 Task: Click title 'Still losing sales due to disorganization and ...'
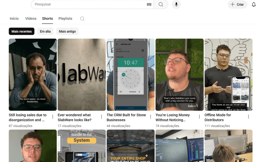pyautogui.click(x=28, y=117)
